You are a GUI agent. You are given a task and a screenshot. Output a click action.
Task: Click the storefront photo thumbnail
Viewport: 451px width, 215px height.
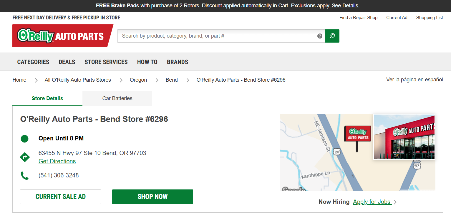pyautogui.click(x=404, y=137)
